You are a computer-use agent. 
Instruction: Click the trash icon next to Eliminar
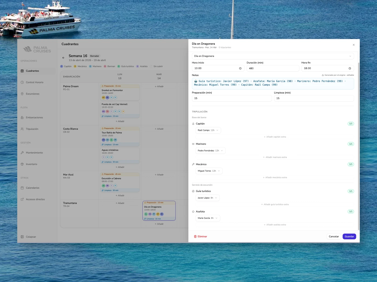[x=195, y=237]
